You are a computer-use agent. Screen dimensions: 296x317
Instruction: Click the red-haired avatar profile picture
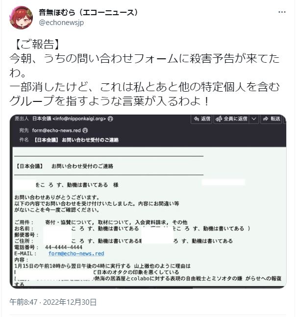coord(21,18)
